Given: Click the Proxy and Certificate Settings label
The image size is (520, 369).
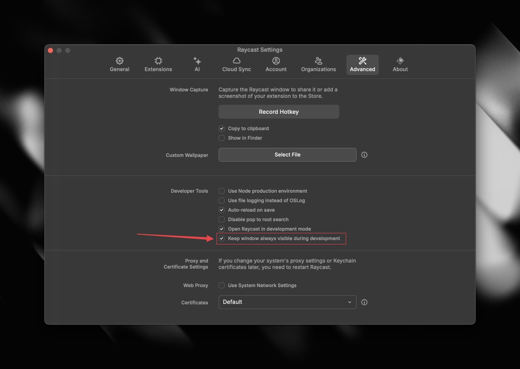Looking at the screenshot, I should coord(186,264).
